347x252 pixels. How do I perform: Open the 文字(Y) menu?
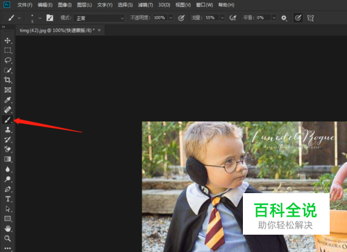click(x=105, y=5)
